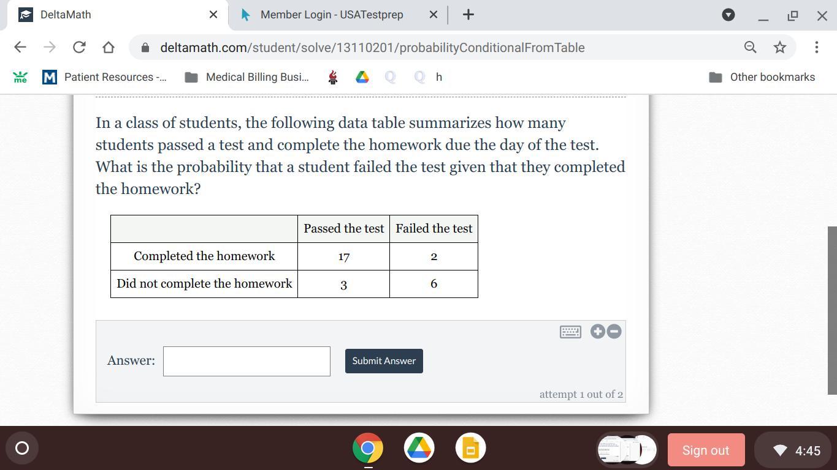Submit the answer
Viewport: 837px width, 470px height.
384,360
